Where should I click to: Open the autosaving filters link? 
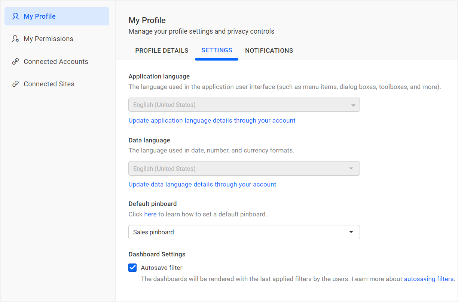point(428,278)
